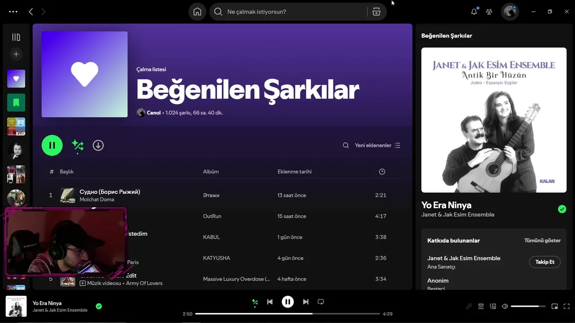The image size is (575, 323).
Task: Open the profile avatar menu
Action: (510, 12)
